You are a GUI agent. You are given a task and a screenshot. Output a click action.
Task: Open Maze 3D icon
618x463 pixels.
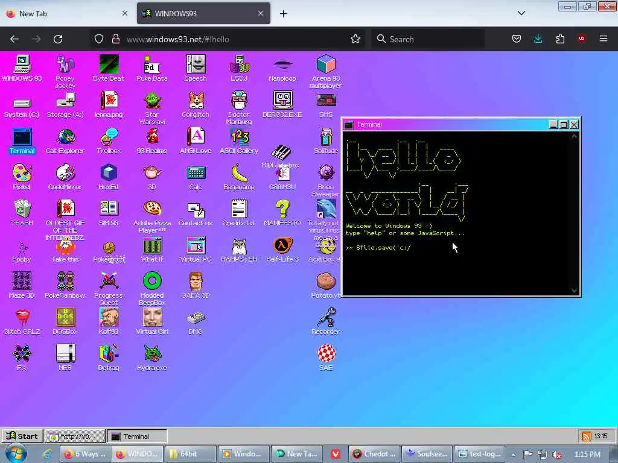click(x=22, y=285)
